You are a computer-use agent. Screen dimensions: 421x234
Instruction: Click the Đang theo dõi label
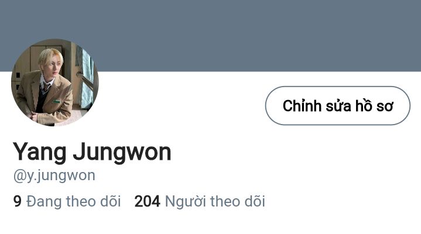pos(74,201)
